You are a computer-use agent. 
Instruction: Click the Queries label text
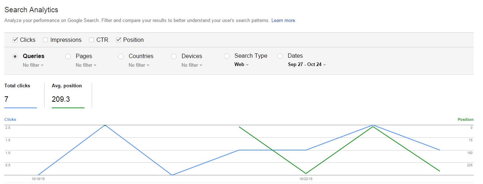click(x=34, y=56)
